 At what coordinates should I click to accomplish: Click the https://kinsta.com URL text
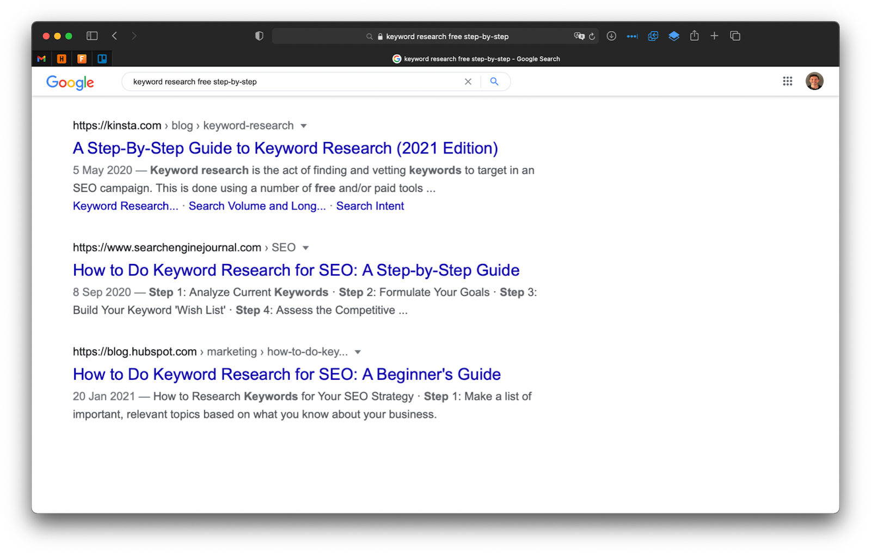(x=117, y=126)
